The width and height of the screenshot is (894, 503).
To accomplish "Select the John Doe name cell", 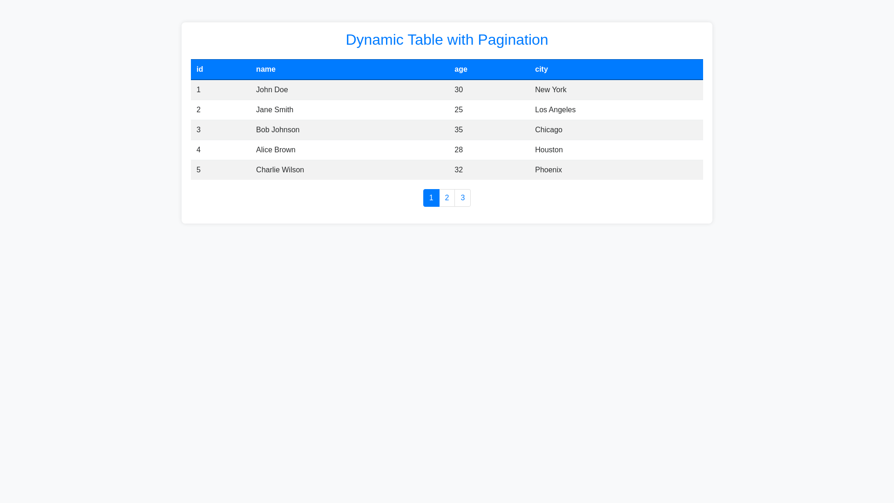I will 350,90.
